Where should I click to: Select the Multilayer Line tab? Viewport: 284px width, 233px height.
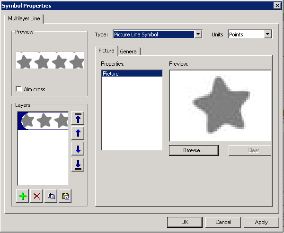tap(24, 18)
